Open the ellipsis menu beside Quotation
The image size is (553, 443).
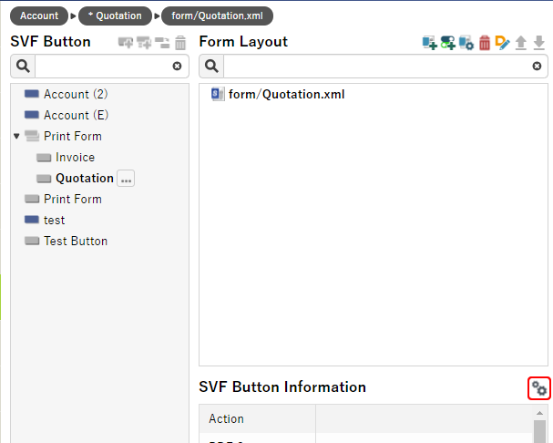click(x=126, y=179)
